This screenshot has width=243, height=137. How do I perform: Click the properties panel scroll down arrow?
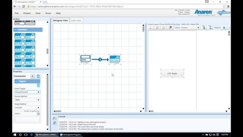click(47, 129)
